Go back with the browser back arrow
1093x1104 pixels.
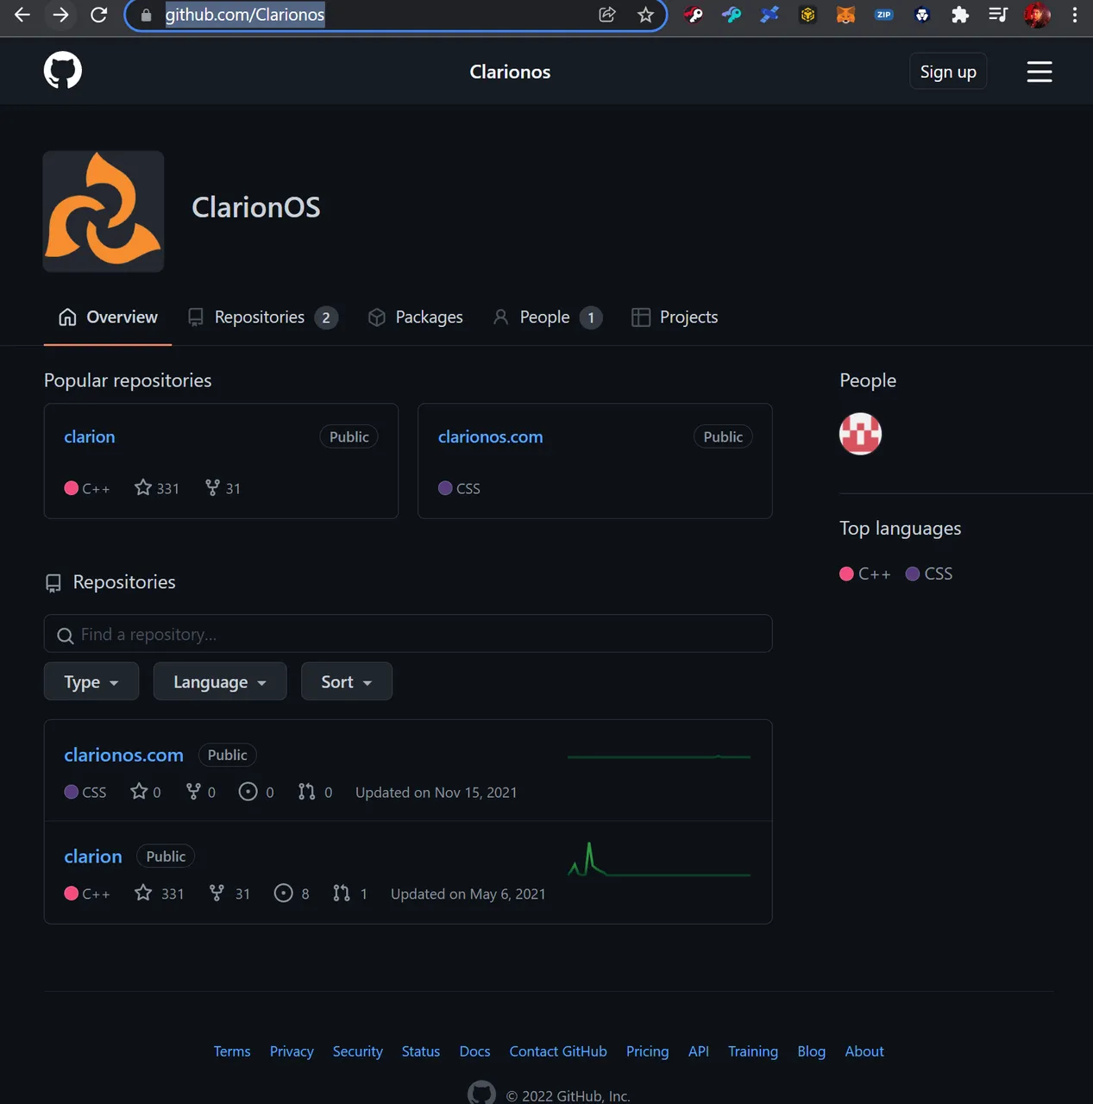click(22, 15)
